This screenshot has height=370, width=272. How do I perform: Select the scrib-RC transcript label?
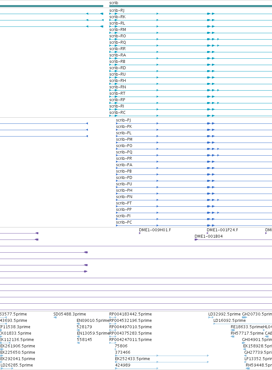[x=117, y=112]
